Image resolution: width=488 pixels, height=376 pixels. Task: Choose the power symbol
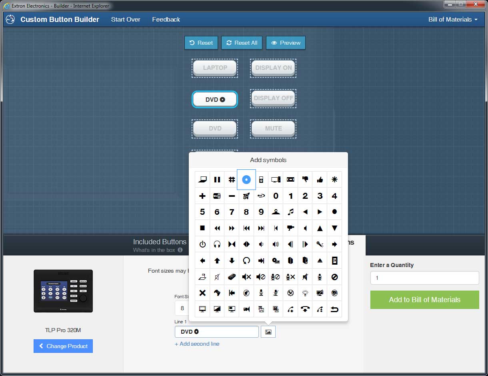tap(202, 244)
